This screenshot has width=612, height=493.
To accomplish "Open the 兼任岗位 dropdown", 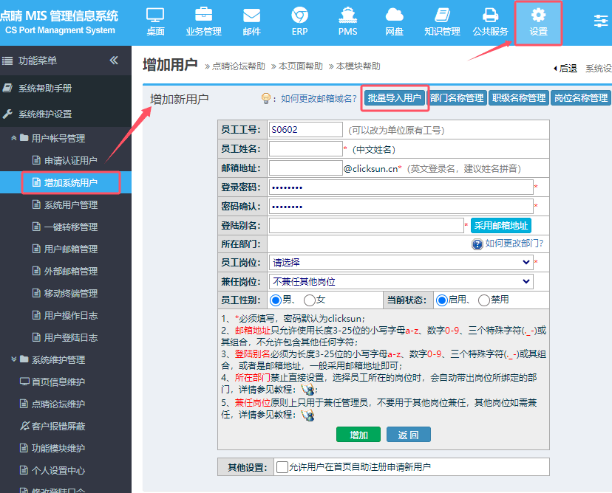I will click(401, 281).
